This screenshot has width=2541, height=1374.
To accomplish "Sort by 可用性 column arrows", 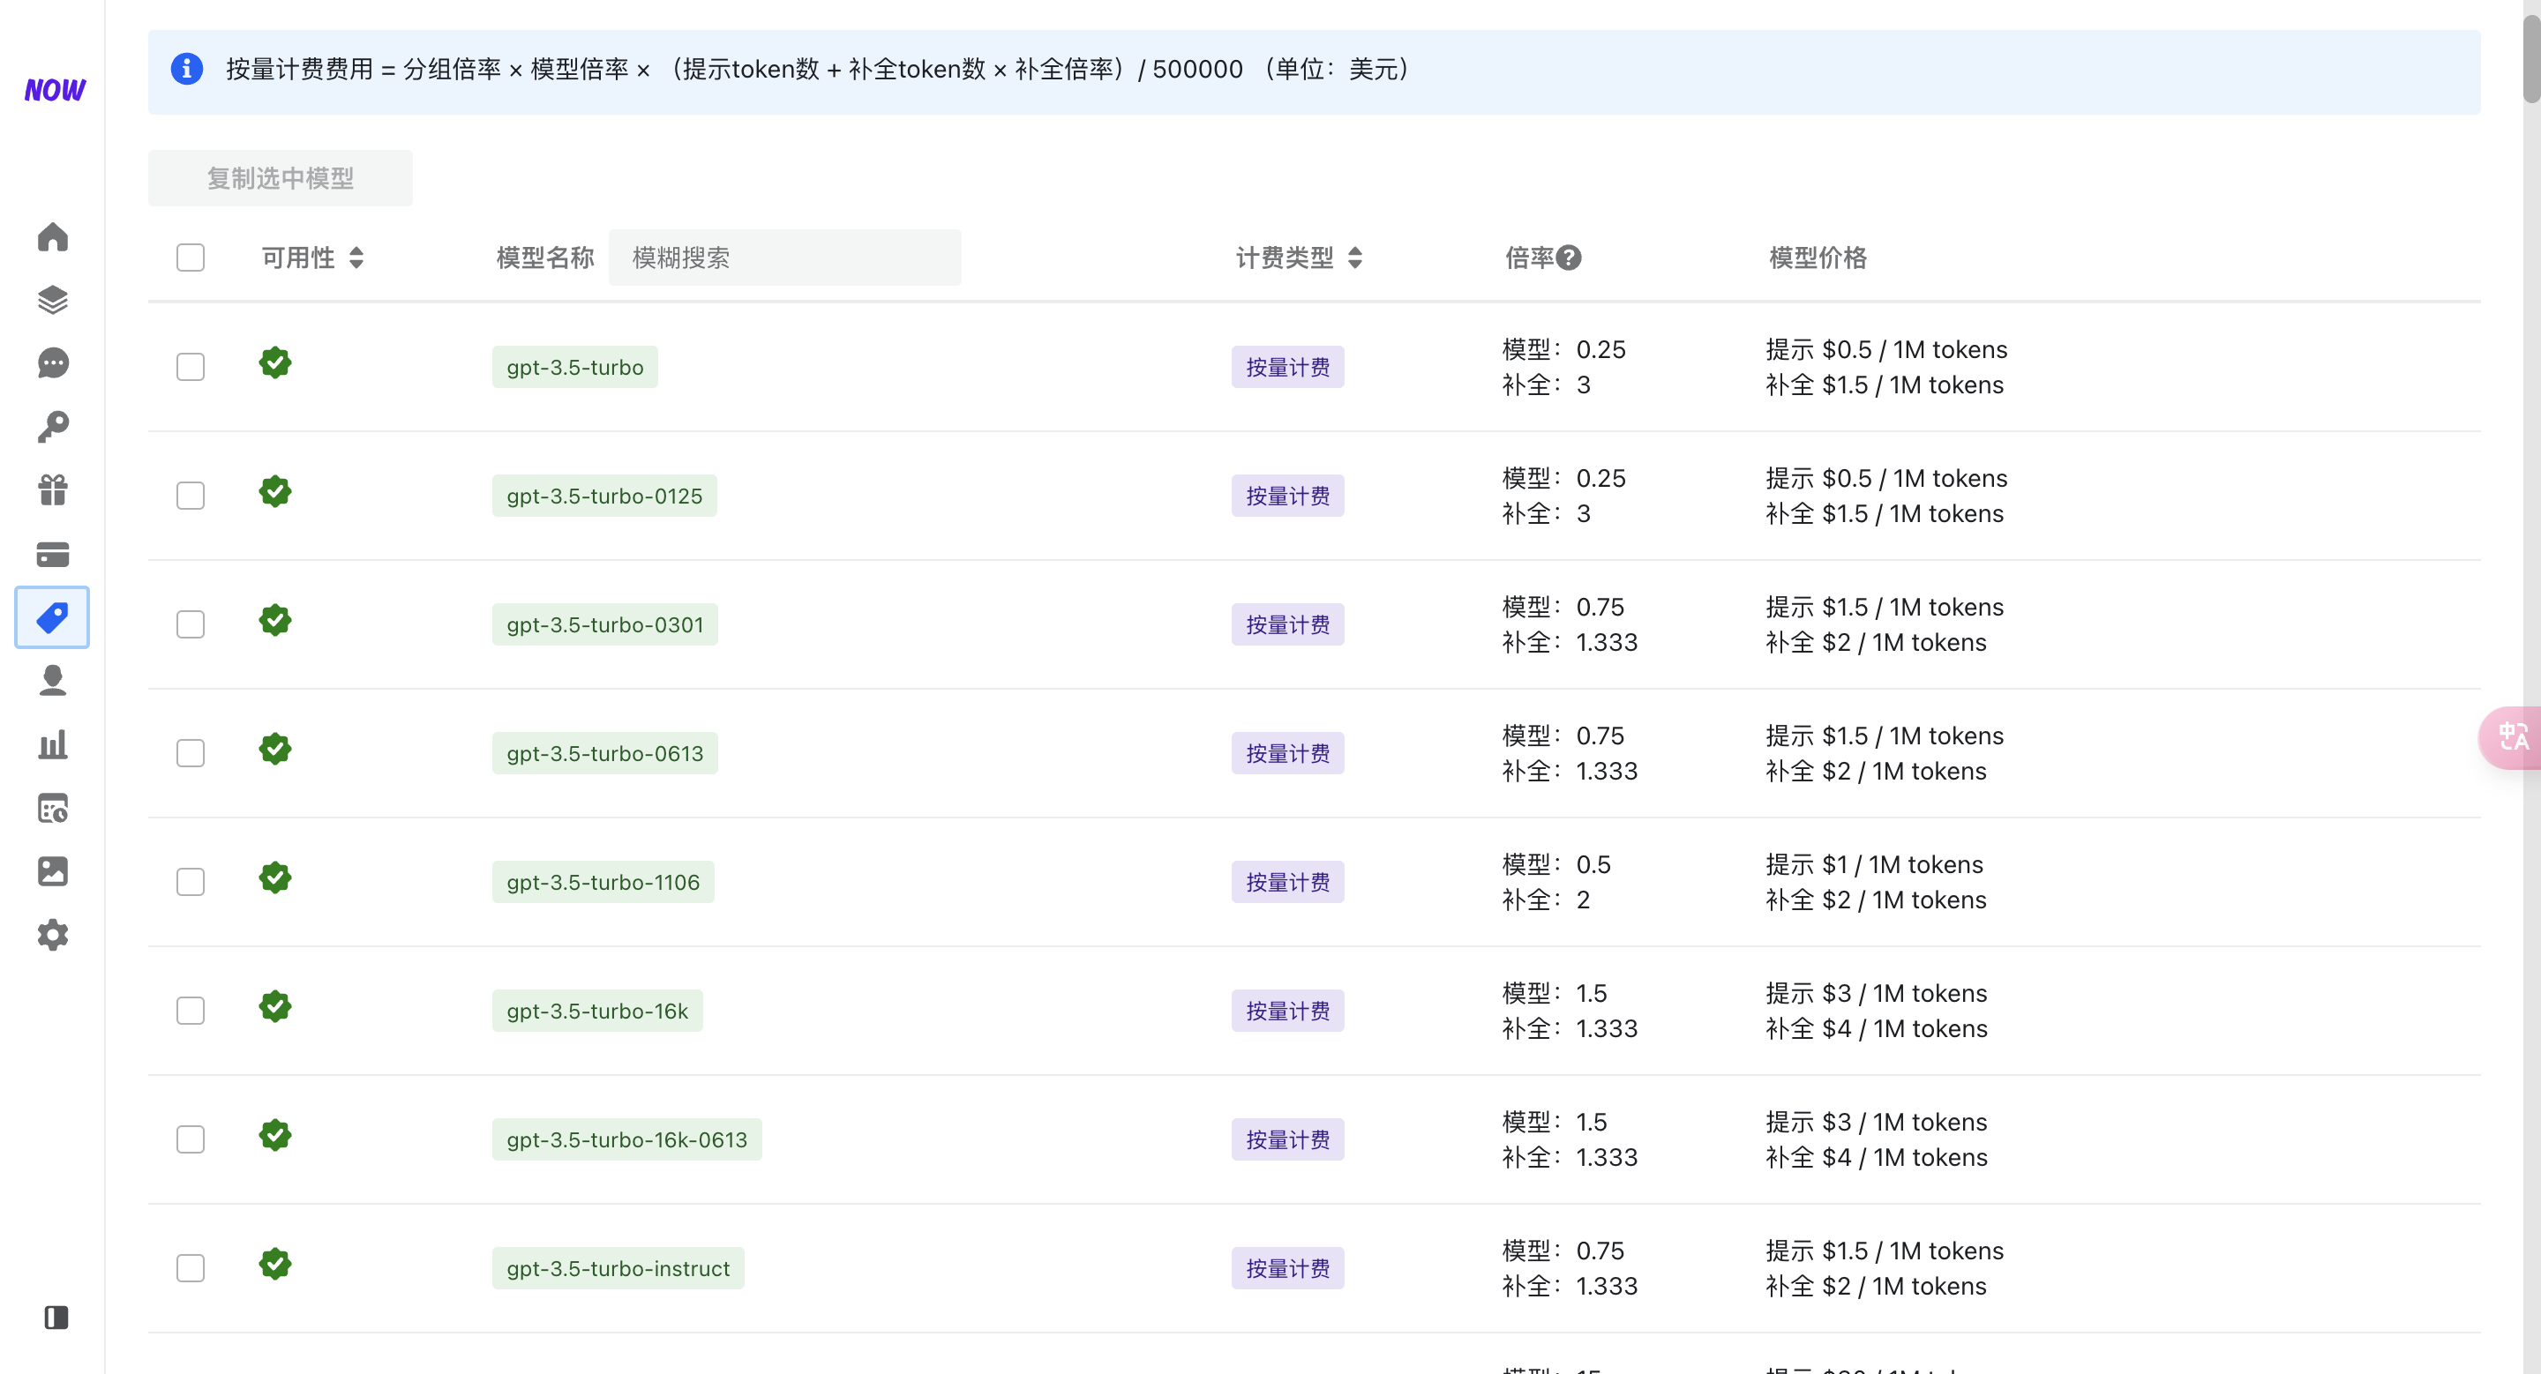I will pos(357,258).
